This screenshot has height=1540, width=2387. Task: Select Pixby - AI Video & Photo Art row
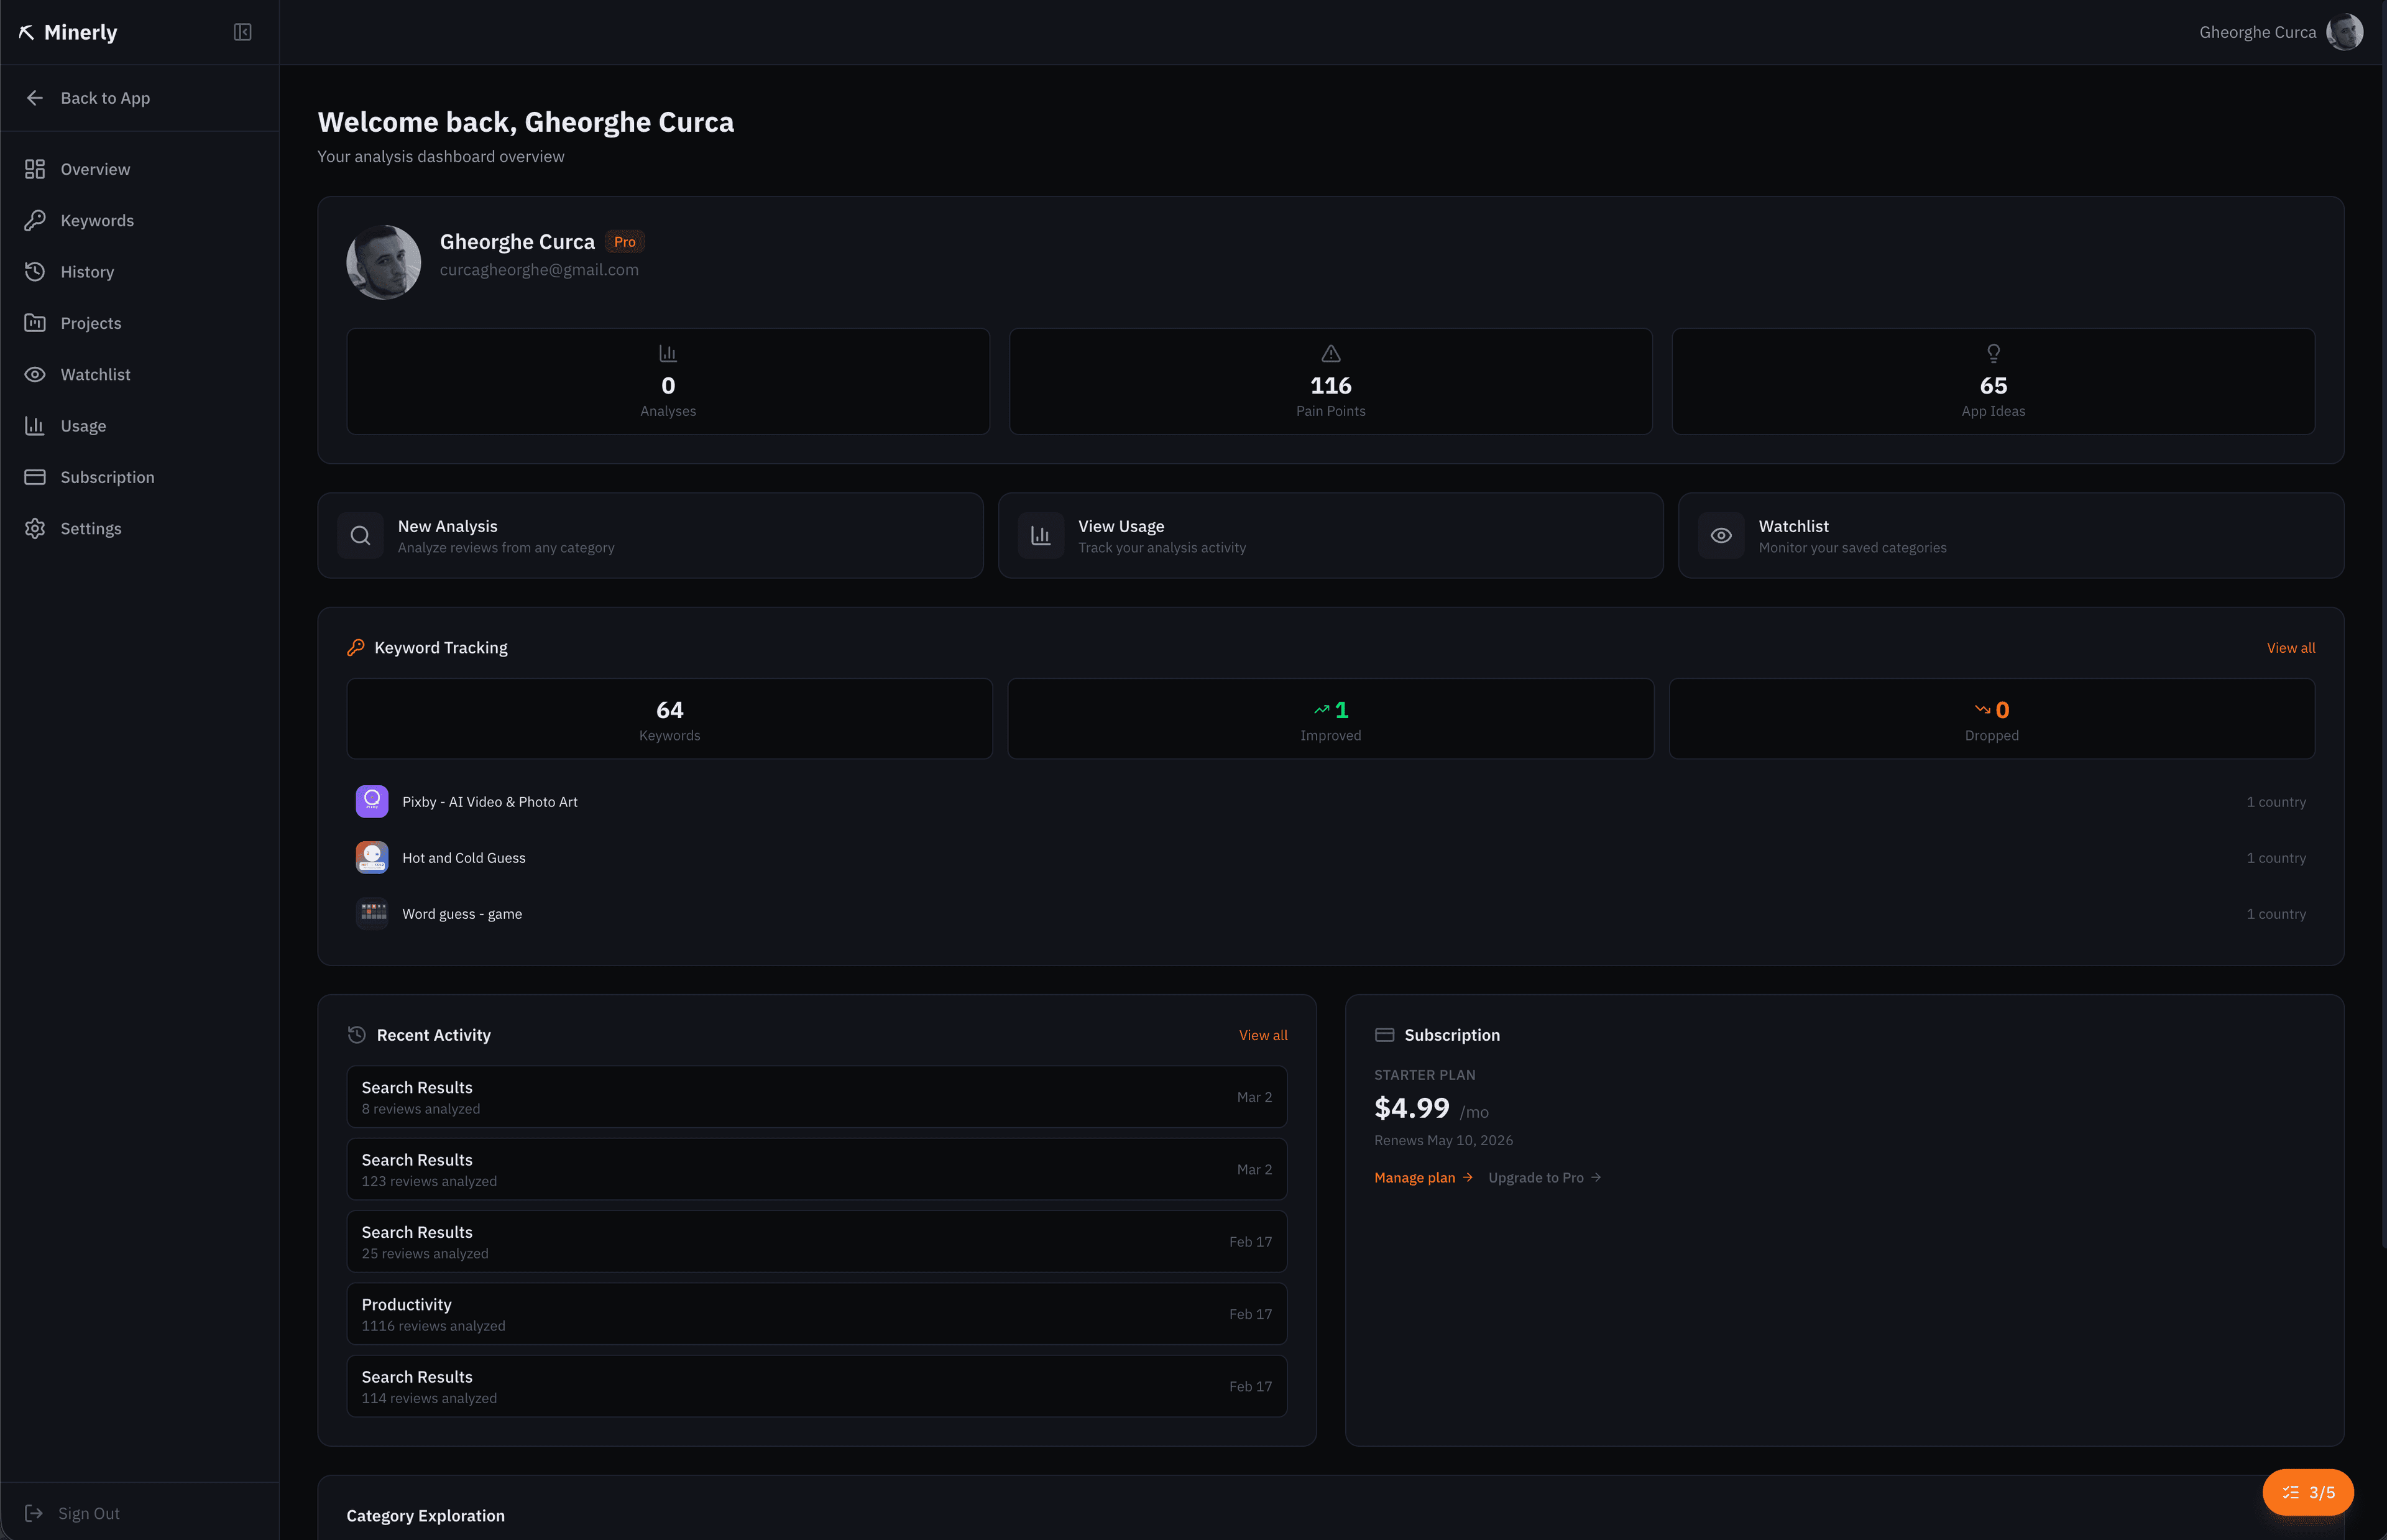tap(1330, 802)
